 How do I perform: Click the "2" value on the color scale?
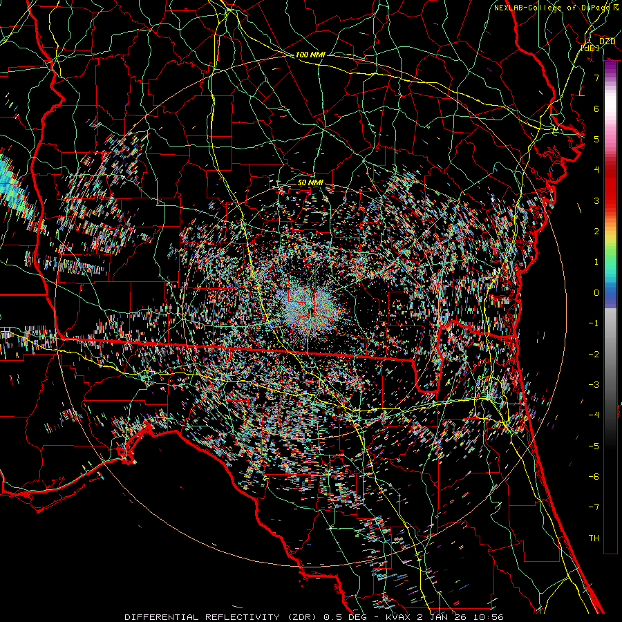pos(596,232)
